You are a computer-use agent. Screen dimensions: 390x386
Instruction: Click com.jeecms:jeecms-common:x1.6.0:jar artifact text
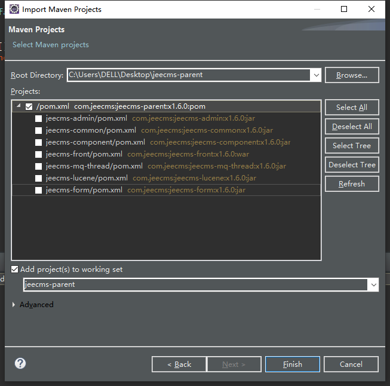pos(207,130)
